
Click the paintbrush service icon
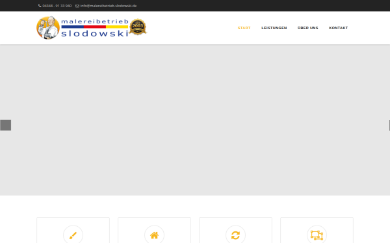[73, 235]
